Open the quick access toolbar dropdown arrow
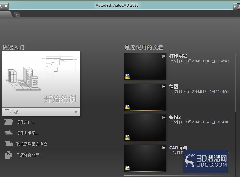 [6, 7]
